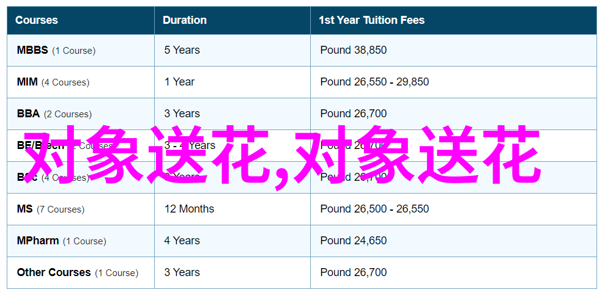
Task: Click the "Pound 26,500 - 26,550" fee
Action: point(374,209)
